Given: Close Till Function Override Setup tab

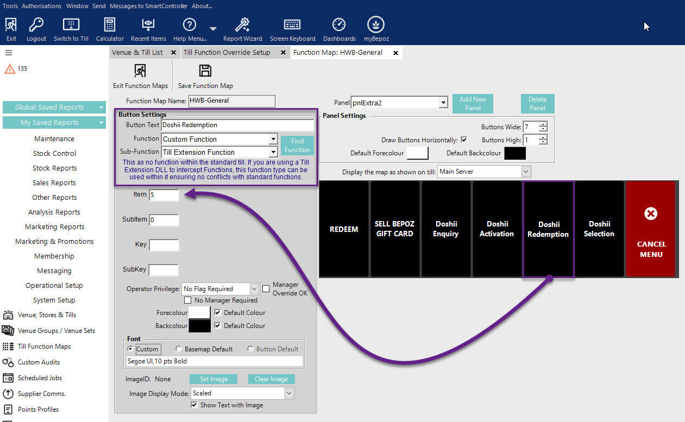Looking at the screenshot, I should 282,53.
